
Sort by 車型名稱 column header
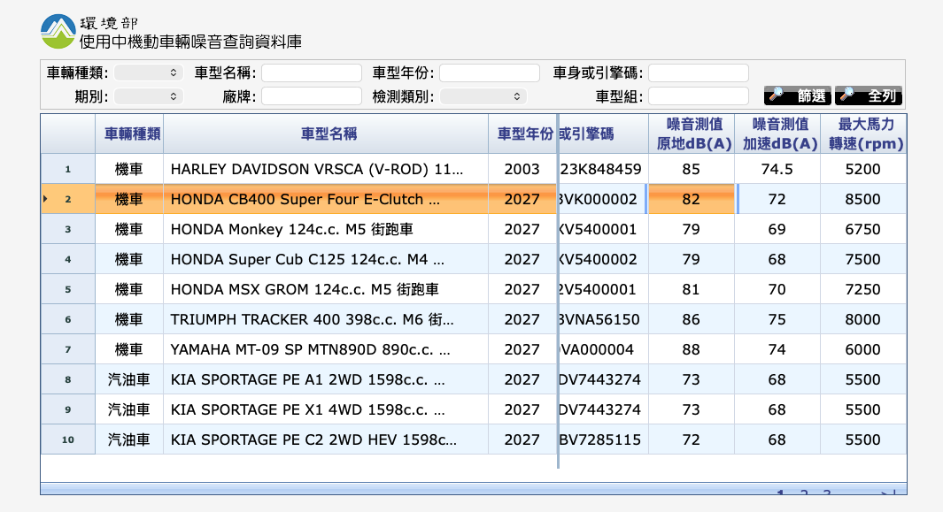tap(326, 134)
